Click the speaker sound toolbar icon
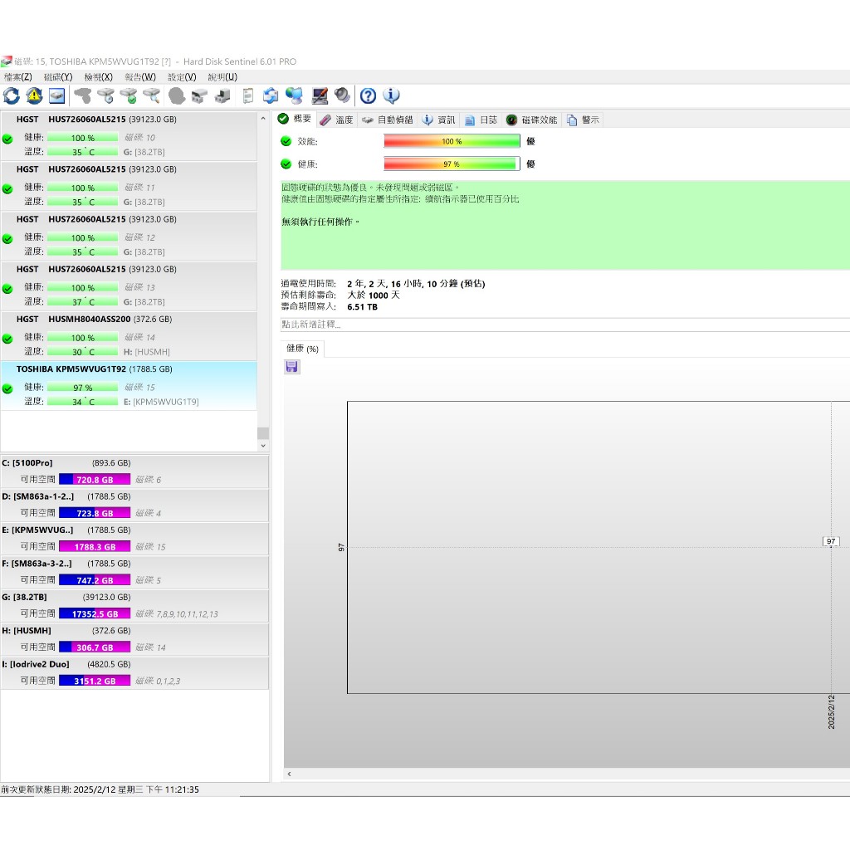 point(343,96)
